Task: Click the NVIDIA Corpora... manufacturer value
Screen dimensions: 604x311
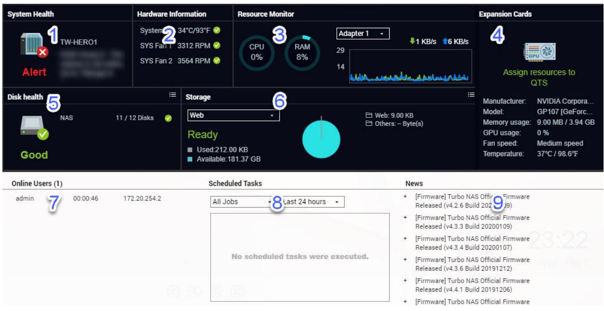Action: pyautogui.click(x=565, y=101)
